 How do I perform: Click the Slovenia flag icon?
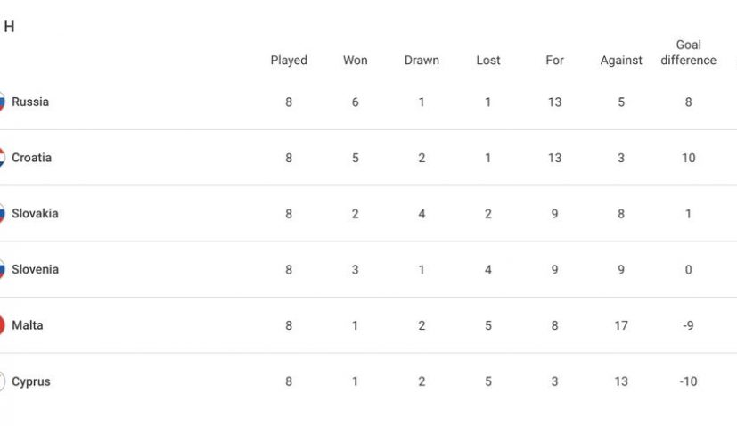coord(2,270)
